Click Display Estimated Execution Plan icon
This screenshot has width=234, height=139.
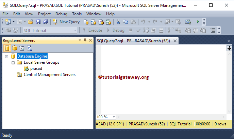[146, 30]
